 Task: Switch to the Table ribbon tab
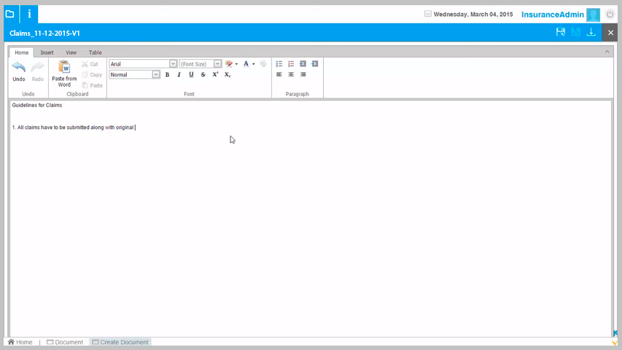point(96,52)
